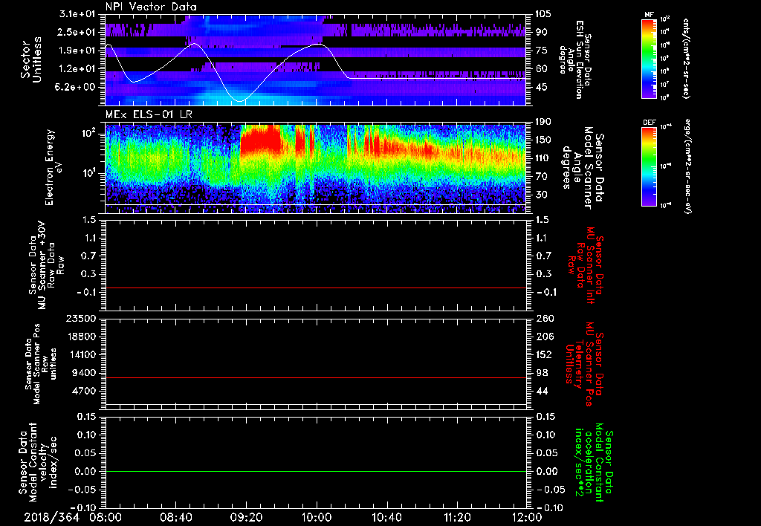The image size is (761, 526).
Task: Select the NF color bar
Action: pyautogui.click(x=650, y=59)
